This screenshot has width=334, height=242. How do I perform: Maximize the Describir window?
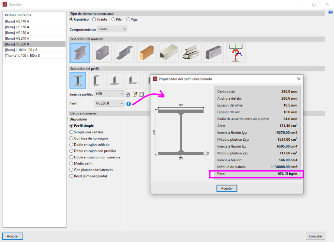pyautogui.click(x=314, y=4)
